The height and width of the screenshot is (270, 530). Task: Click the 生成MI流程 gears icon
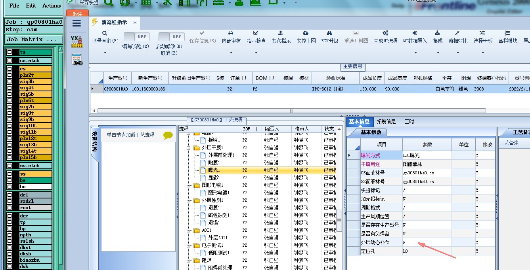385,33
